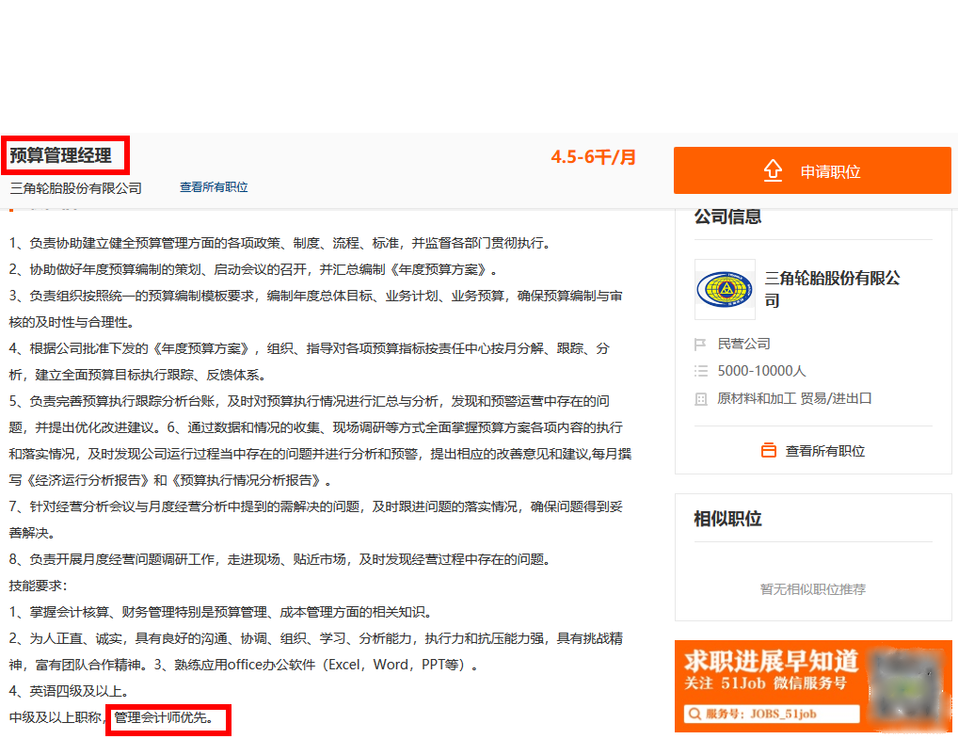The image size is (958, 739).
Task: Click the highlighted 管理会计师优先 text
Action: point(167,719)
